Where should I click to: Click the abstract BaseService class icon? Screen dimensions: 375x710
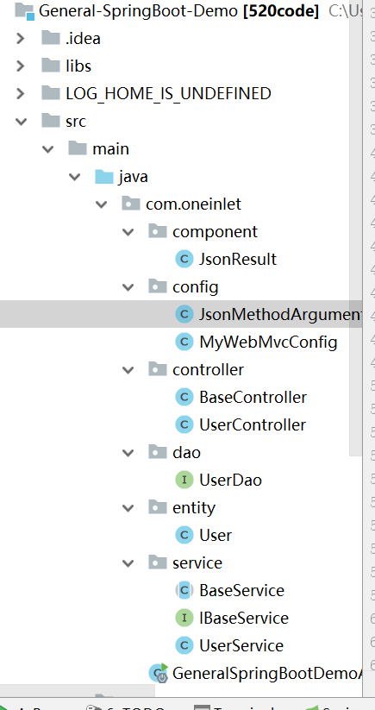tap(184, 590)
